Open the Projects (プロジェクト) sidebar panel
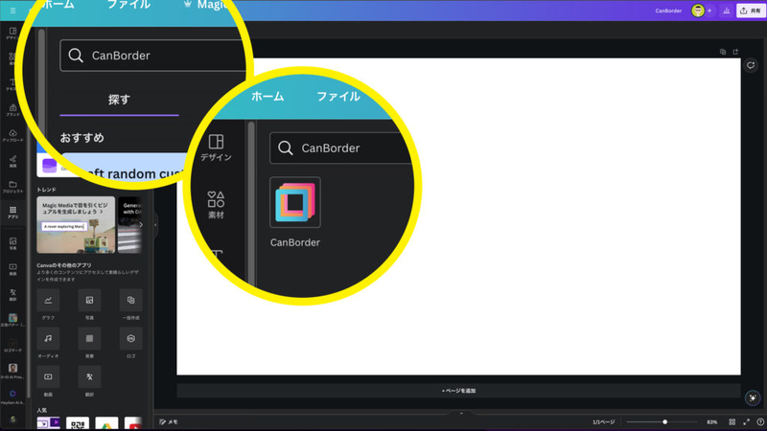The width and height of the screenshot is (767, 431). 12,187
